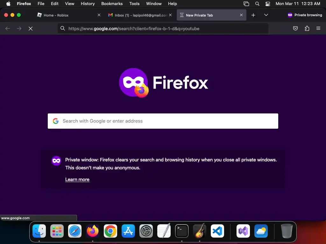Open the Window menu

(154, 4)
